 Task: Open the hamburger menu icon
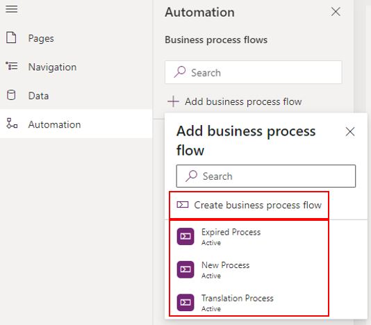tap(11, 9)
